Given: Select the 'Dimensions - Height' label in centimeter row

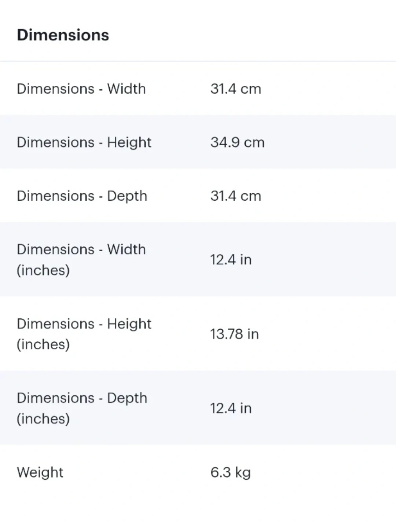Looking at the screenshot, I should 84,142.
